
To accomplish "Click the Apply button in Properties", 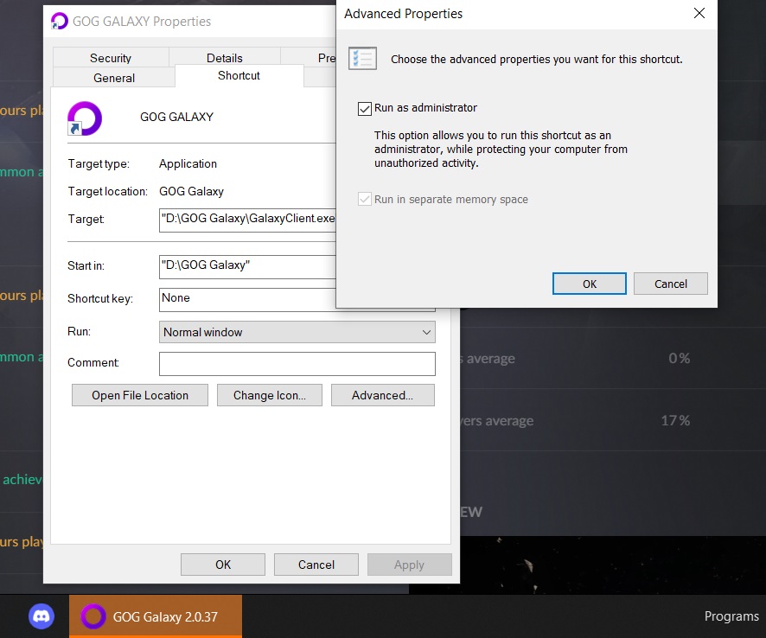I will (410, 565).
